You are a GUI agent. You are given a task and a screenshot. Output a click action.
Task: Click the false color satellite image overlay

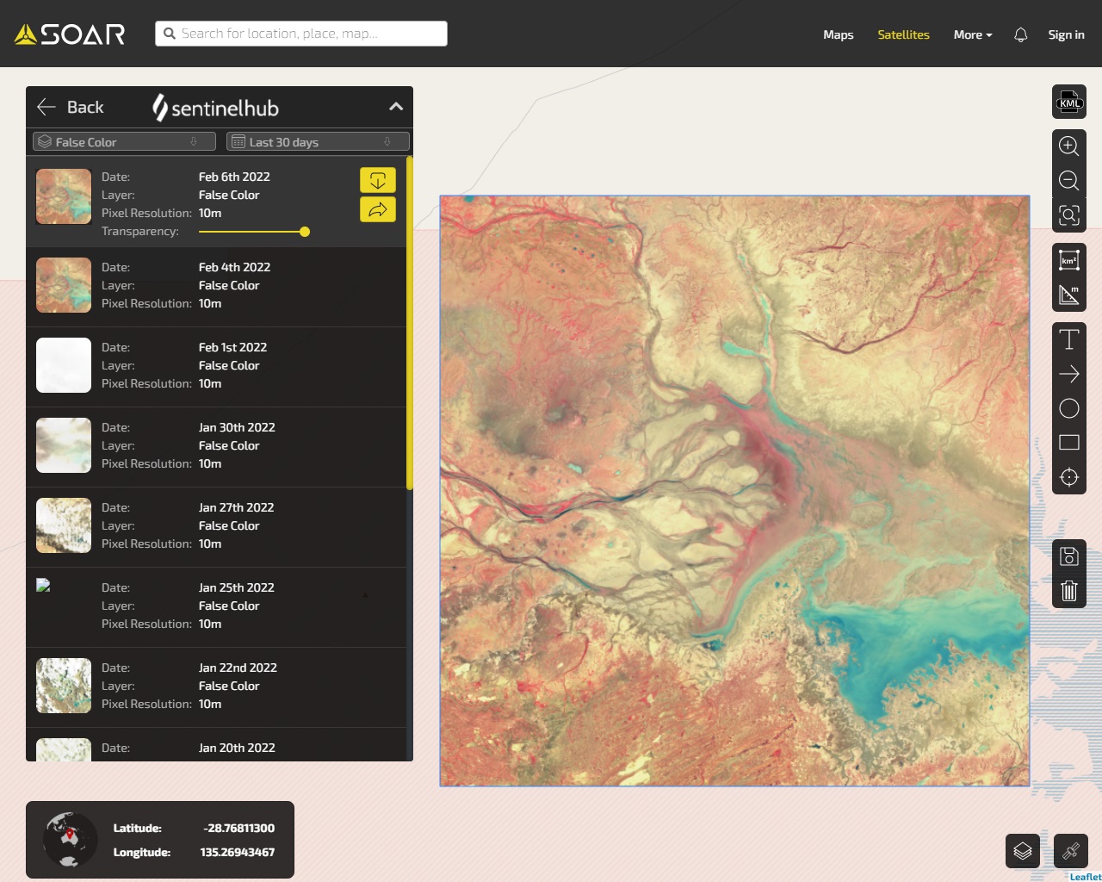pos(734,491)
